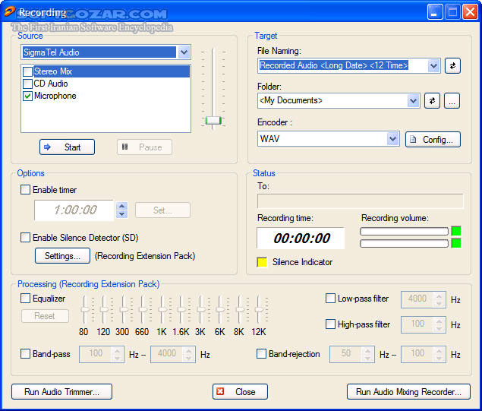
Task: Click the File Naming refresh icon button
Action: 452,66
